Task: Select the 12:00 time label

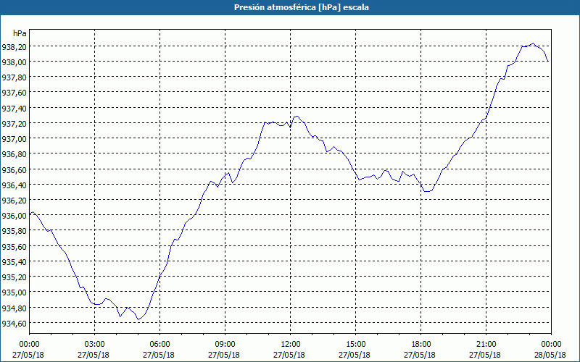Action: point(291,344)
